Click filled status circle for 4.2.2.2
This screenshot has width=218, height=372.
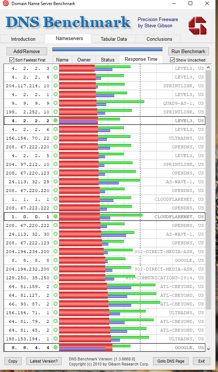pos(55,120)
